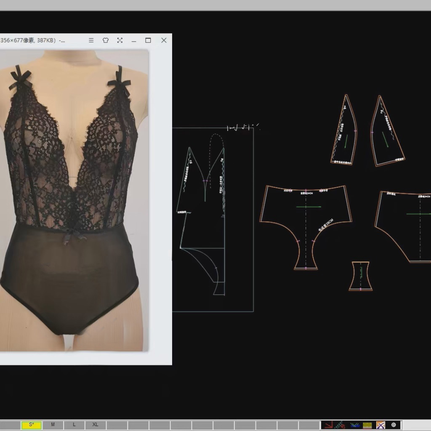Screen dimensions: 431x431
Task: Click the red arrow tool icon
Action: pos(328,425)
